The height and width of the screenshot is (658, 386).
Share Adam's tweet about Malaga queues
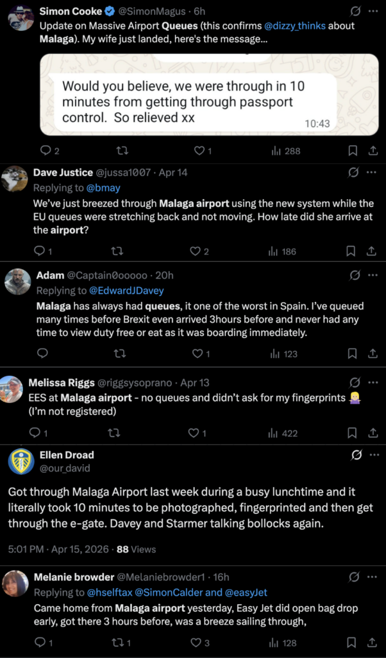tap(373, 353)
